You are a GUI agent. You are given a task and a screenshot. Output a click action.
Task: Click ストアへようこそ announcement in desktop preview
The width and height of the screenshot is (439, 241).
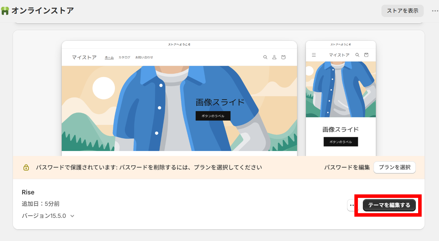179,45
